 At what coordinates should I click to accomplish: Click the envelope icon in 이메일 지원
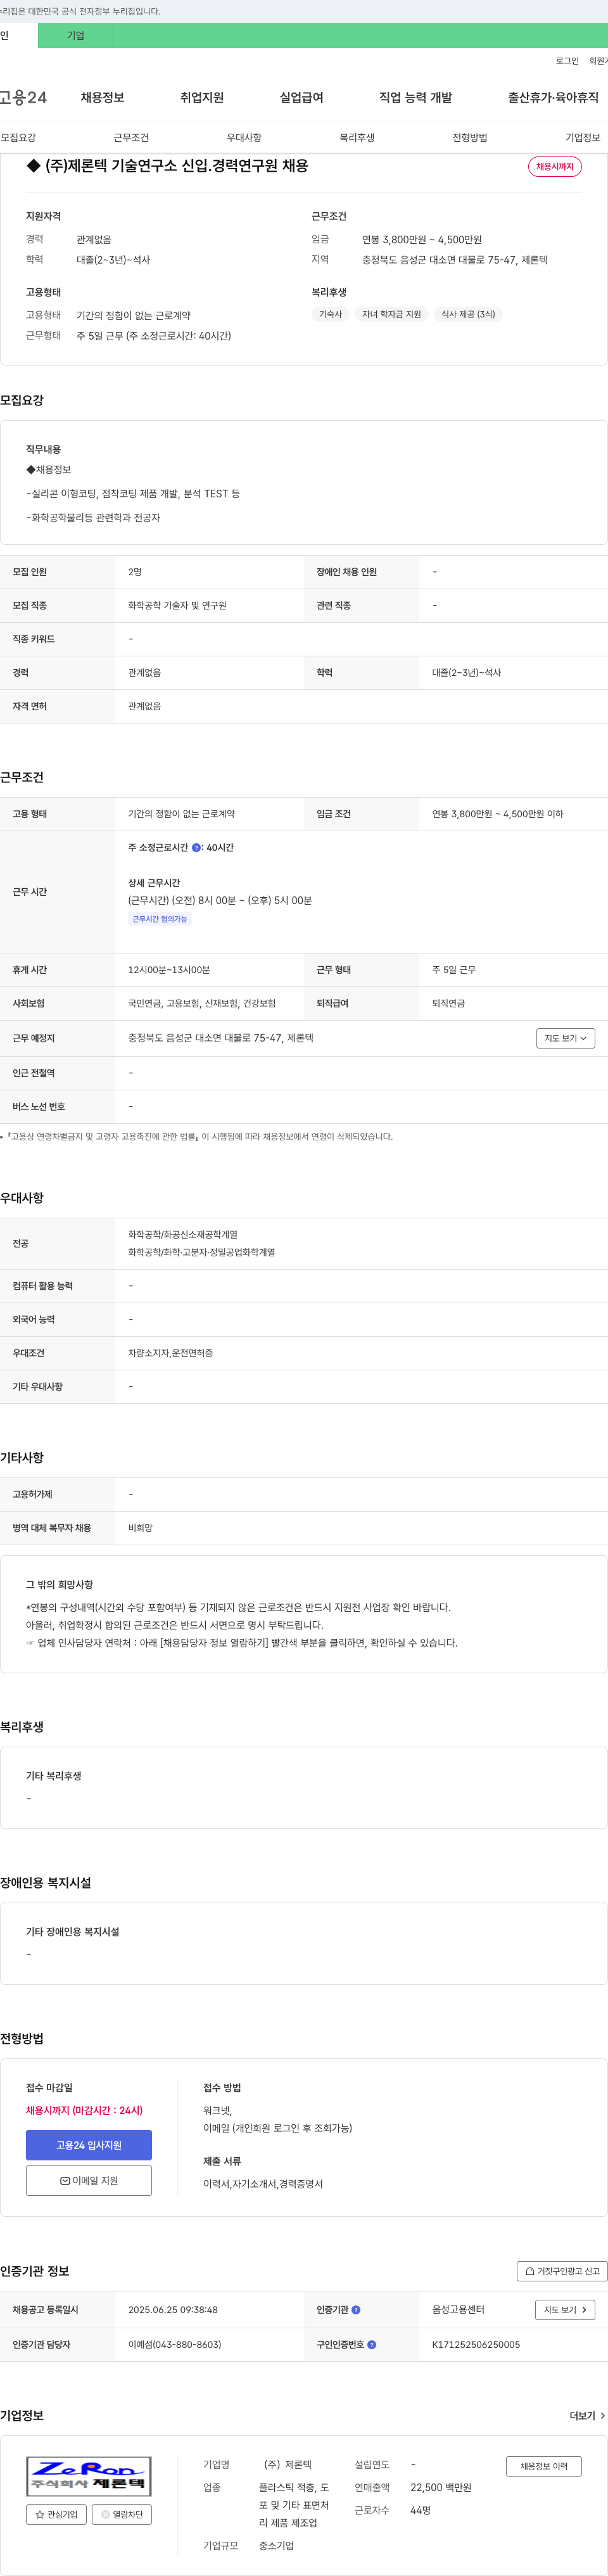tap(65, 2181)
